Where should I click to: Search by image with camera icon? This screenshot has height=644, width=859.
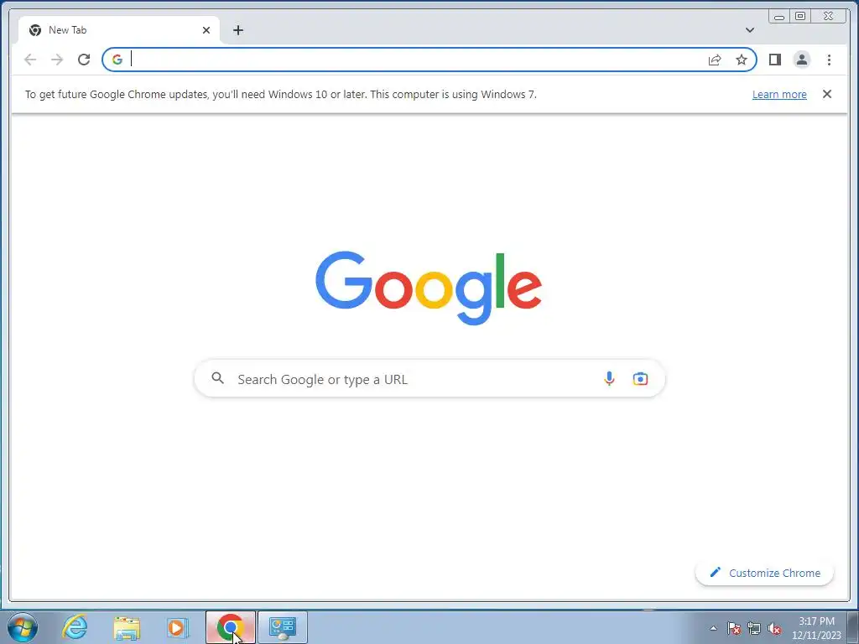pyautogui.click(x=640, y=378)
